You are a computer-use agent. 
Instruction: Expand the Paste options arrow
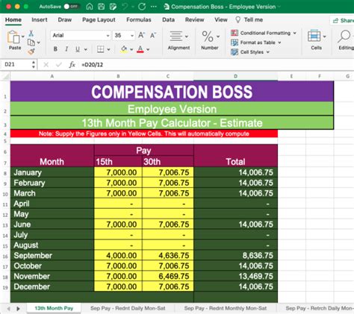[x=23, y=37]
